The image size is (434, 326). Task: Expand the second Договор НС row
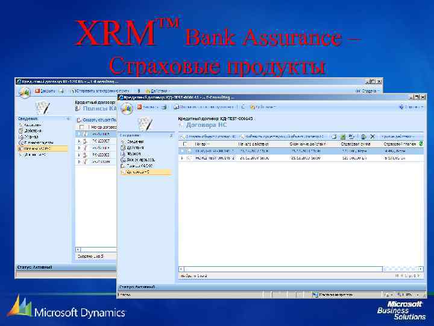tap(182, 158)
